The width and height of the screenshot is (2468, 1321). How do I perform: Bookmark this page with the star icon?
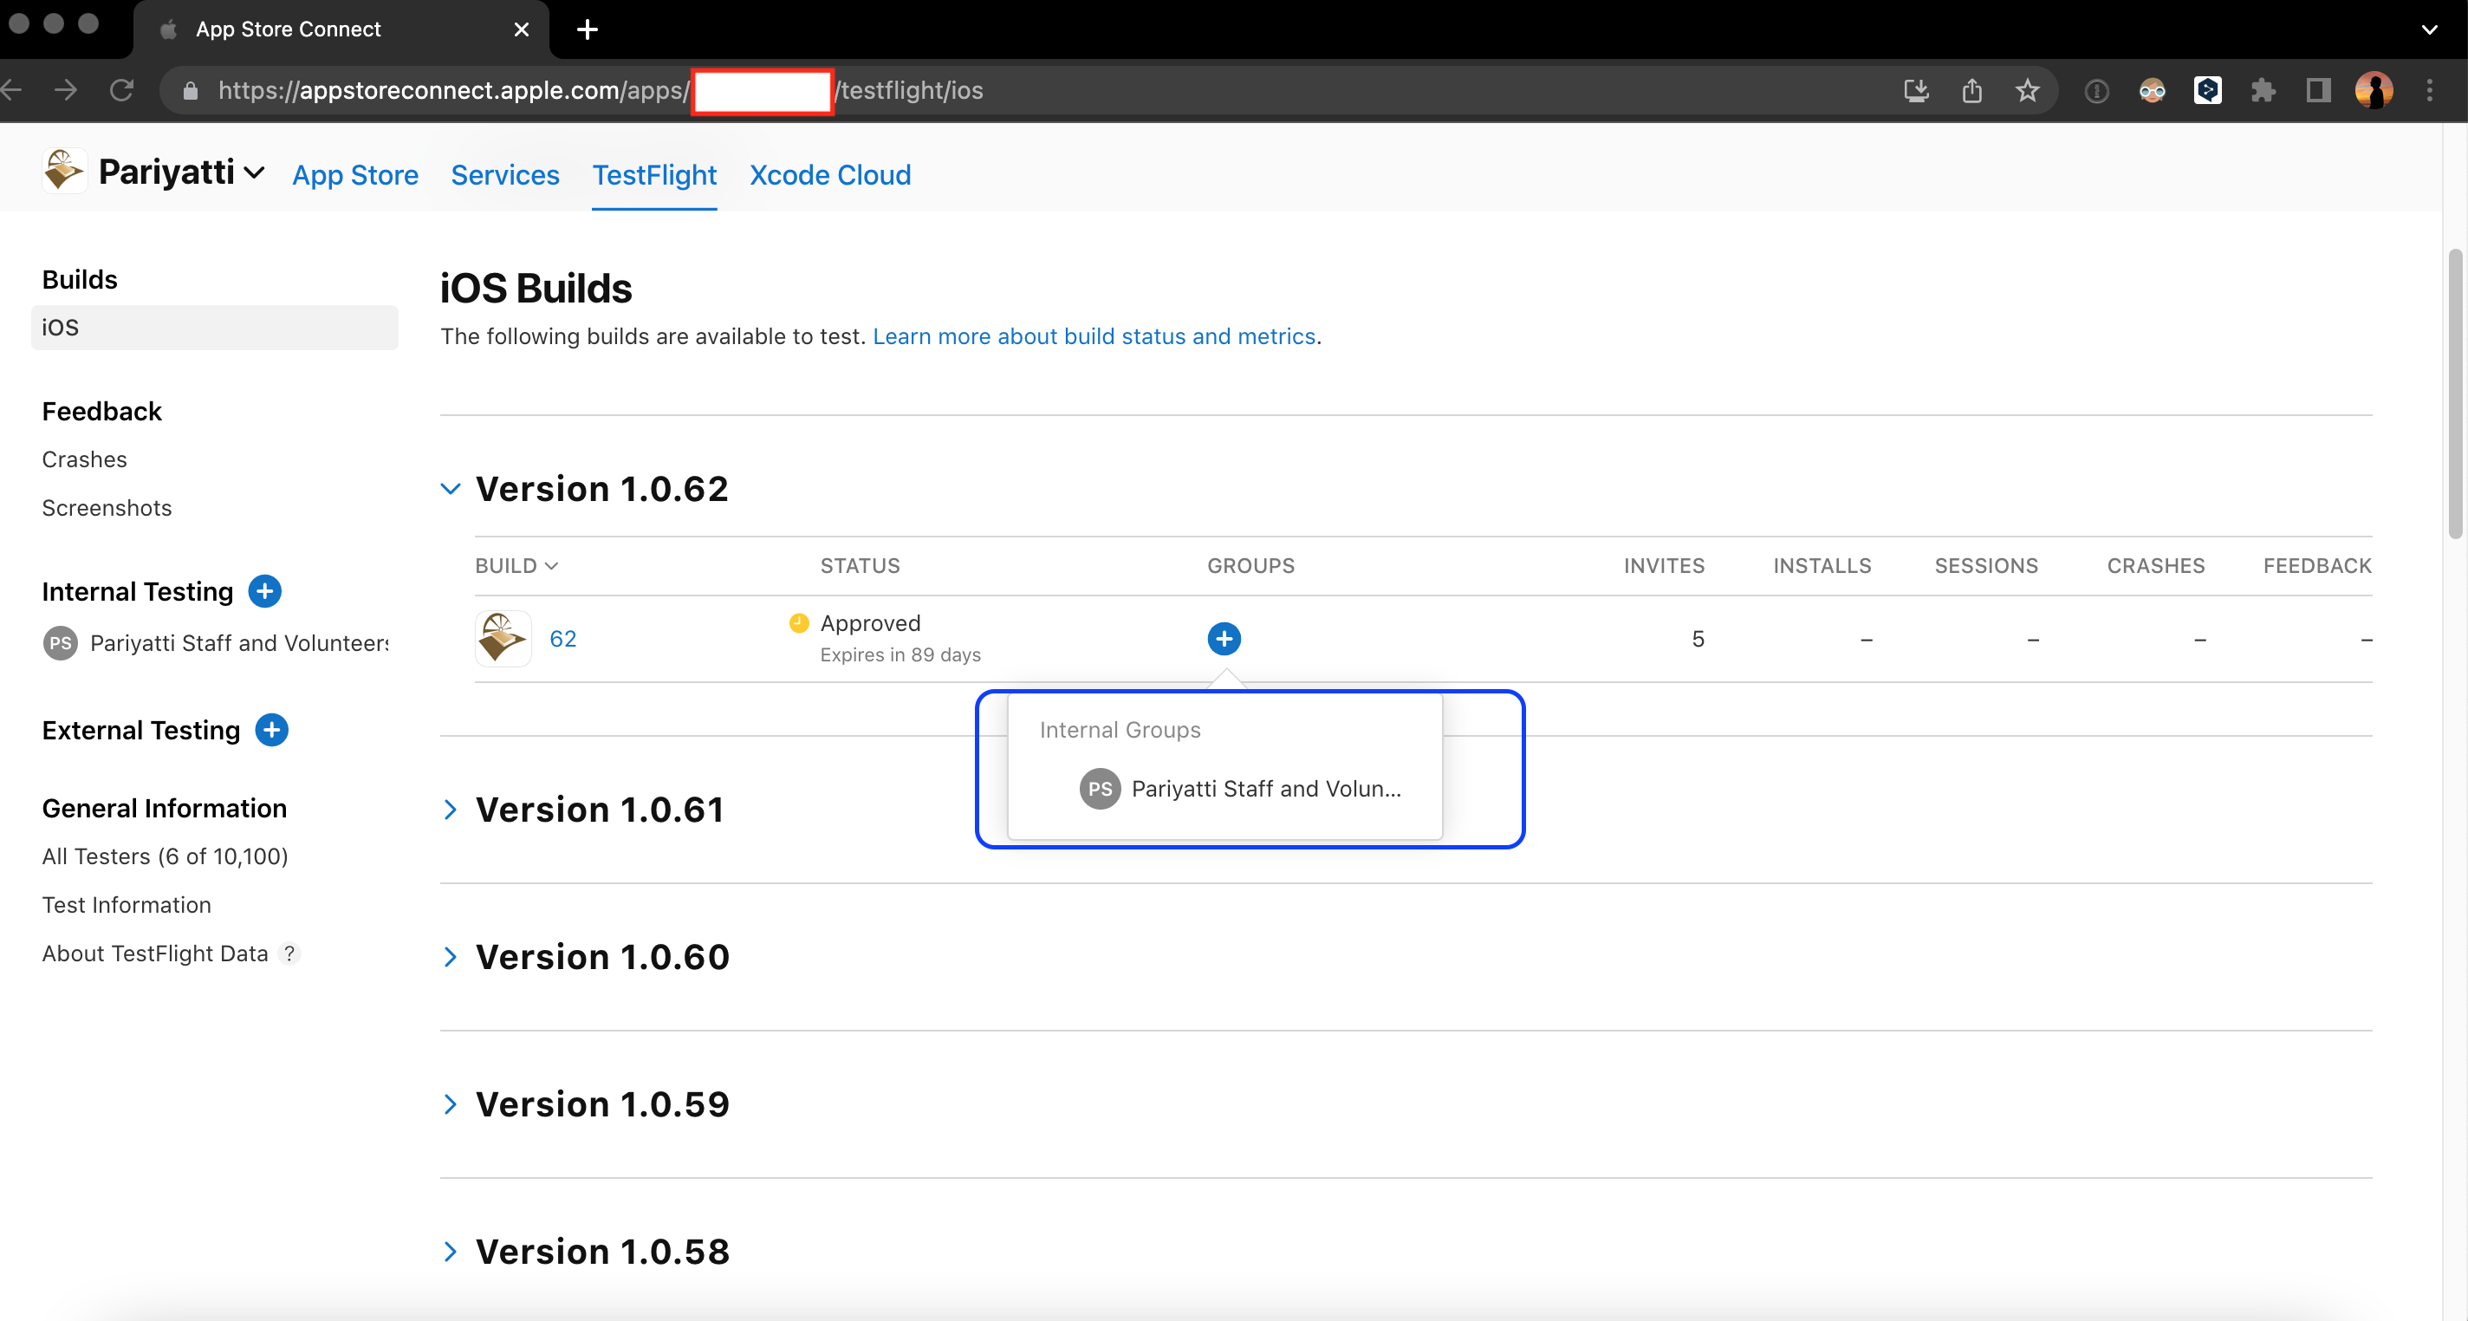tap(2027, 91)
